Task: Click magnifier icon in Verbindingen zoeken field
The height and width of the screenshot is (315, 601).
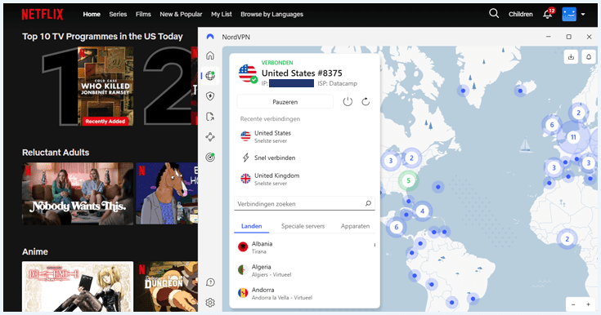Action: coord(368,204)
